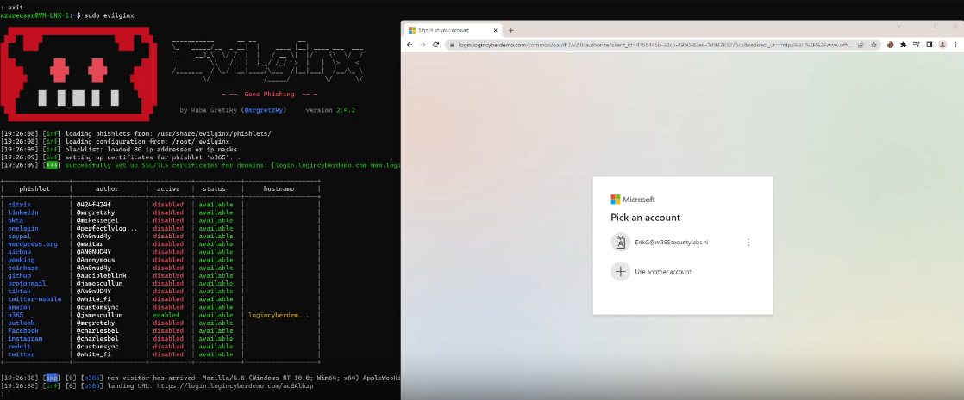964x400 pixels.
Task: Close the browser window
Action: click(x=955, y=26)
